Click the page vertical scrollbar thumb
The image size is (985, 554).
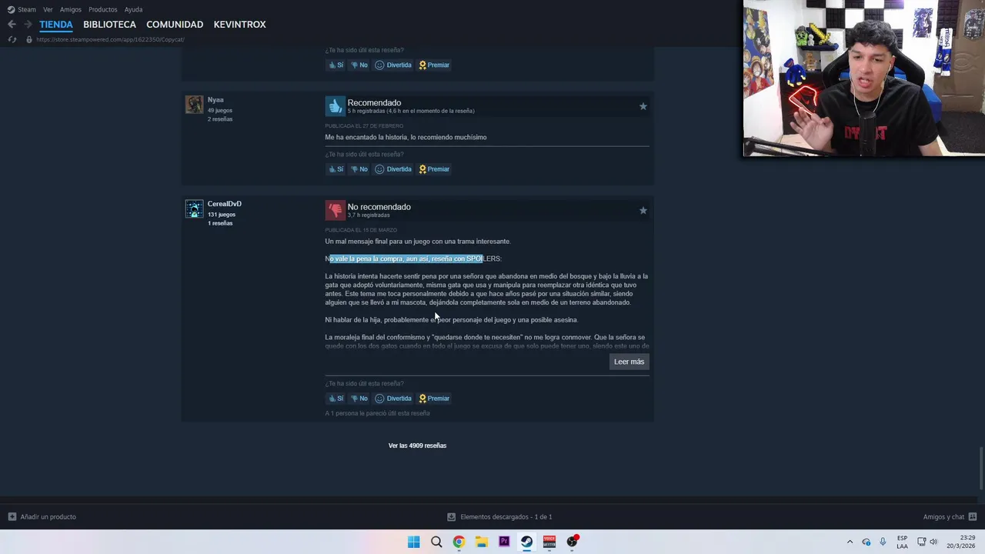pos(981,468)
